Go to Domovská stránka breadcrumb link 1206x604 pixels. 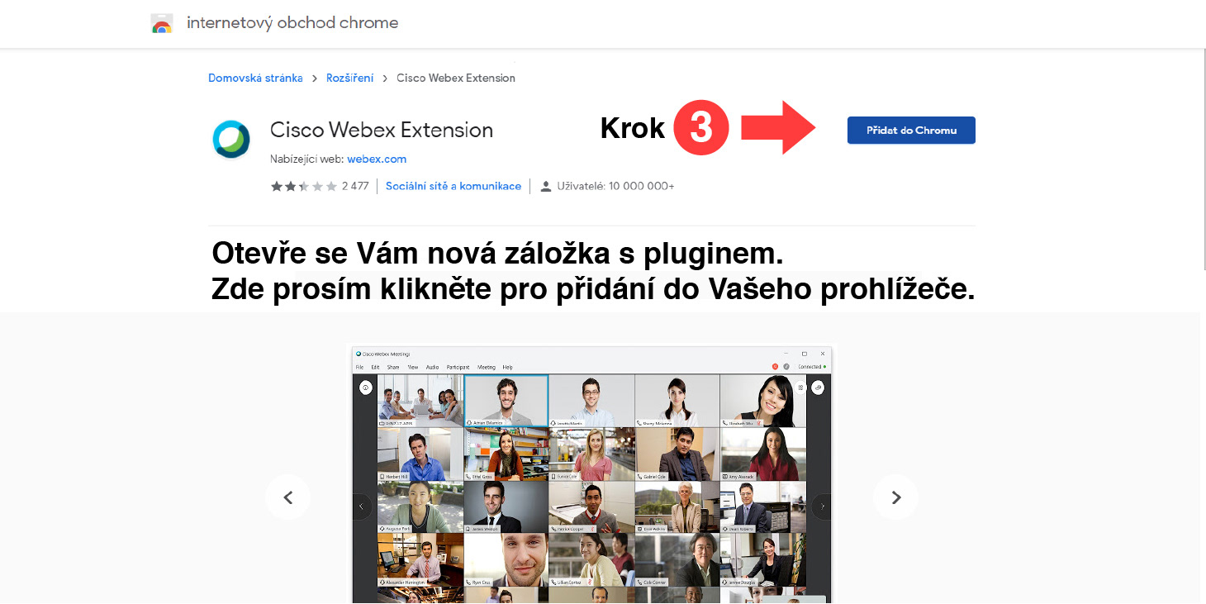point(255,78)
